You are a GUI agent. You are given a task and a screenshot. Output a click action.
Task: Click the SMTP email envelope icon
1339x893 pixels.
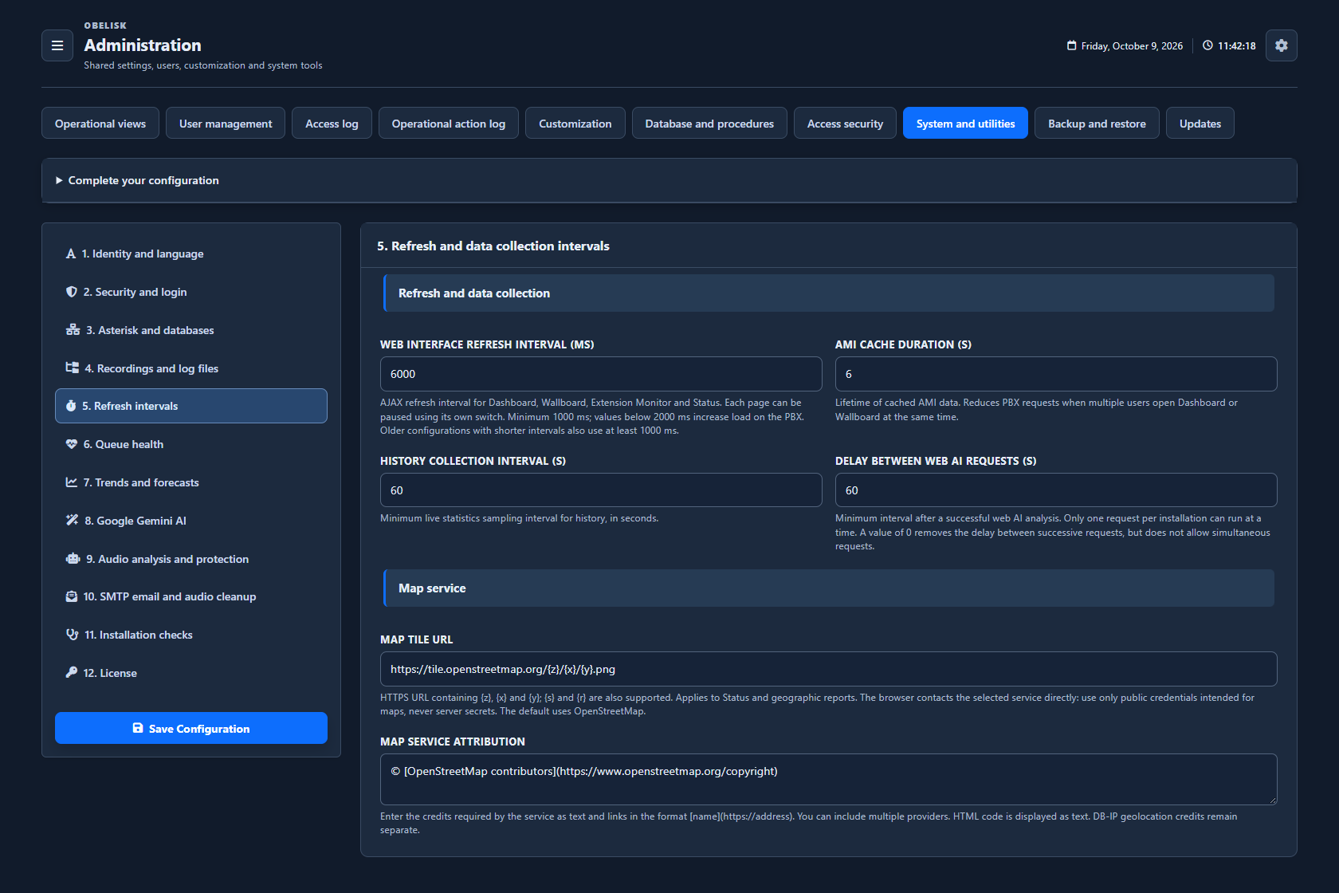point(72,596)
